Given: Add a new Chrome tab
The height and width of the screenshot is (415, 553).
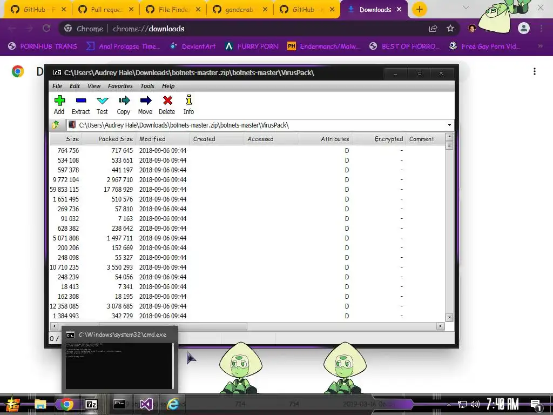Looking at the screenshot, I should [x=419, y=10].
